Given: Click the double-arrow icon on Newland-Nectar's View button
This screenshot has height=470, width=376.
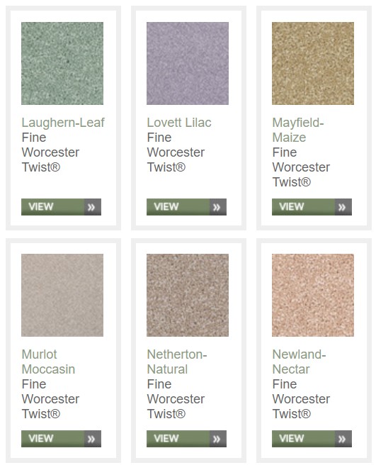Looking at the screenshot, I should pos(342,439).
